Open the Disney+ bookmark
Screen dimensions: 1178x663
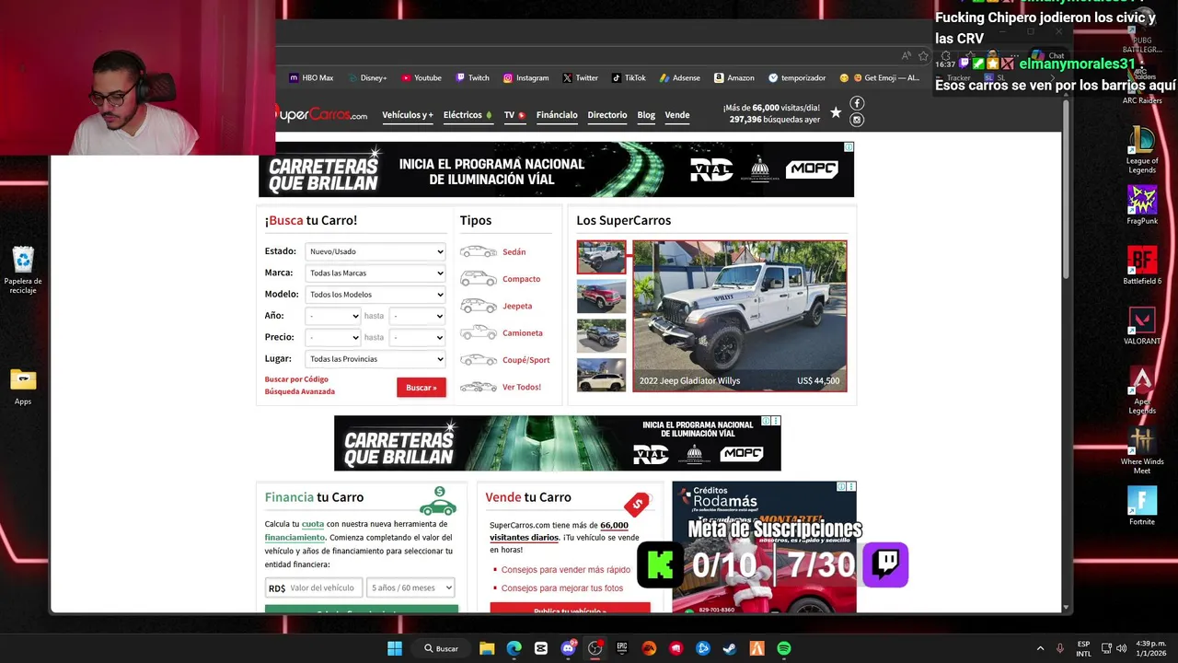pyautogui.click(x=366, y=78)
